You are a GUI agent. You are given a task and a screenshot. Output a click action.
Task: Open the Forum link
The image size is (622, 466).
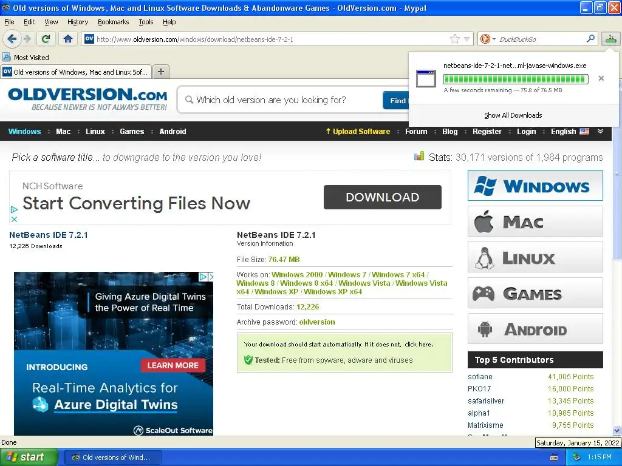[x=416, y=132]
